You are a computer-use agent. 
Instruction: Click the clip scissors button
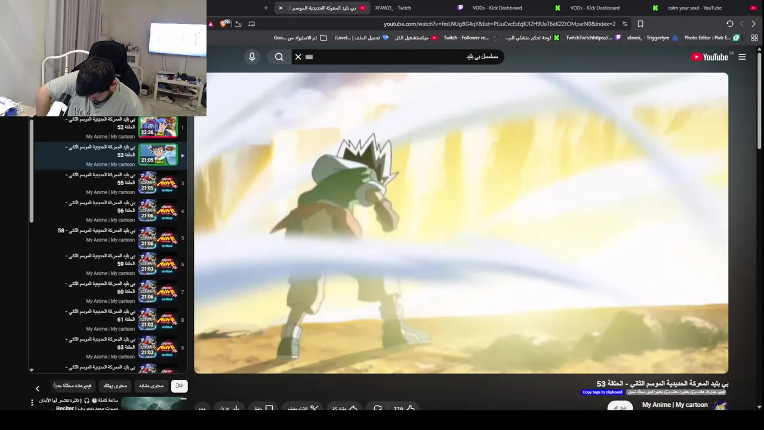coord(303,408)
